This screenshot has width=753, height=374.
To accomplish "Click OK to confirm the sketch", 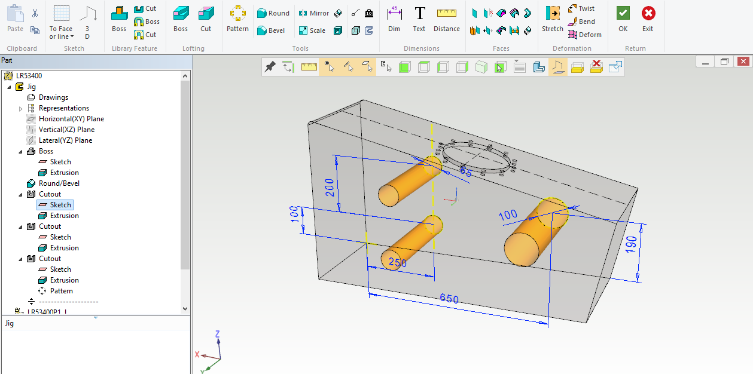I will tap(623, 19).
